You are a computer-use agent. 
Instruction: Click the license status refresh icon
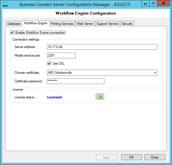pyautogui.click(x=100, y=97)
